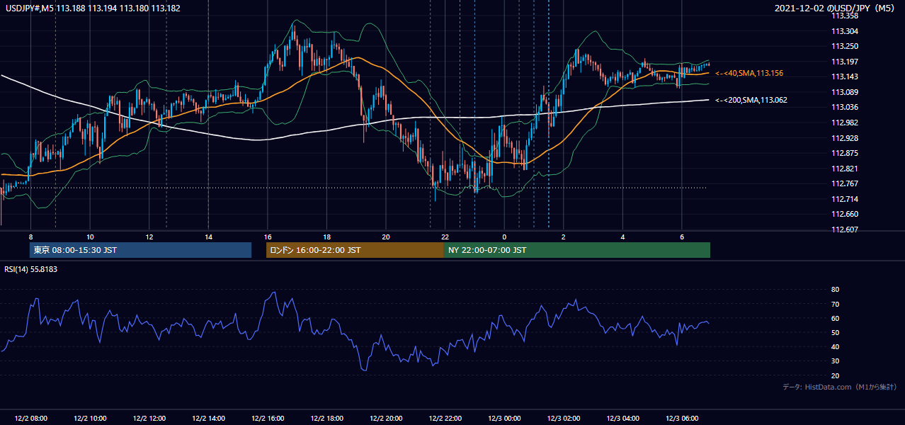The width and height of the screenshot is (905, 425).
Task: Click the RSI(14) 55.8183 indicator label
Action: point(31,269)
